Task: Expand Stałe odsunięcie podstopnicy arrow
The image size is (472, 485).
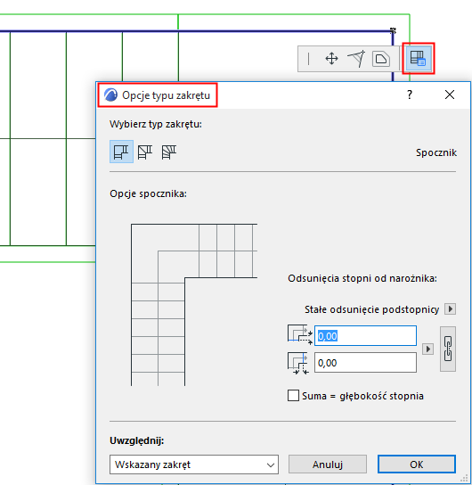Action: (450, 309)
